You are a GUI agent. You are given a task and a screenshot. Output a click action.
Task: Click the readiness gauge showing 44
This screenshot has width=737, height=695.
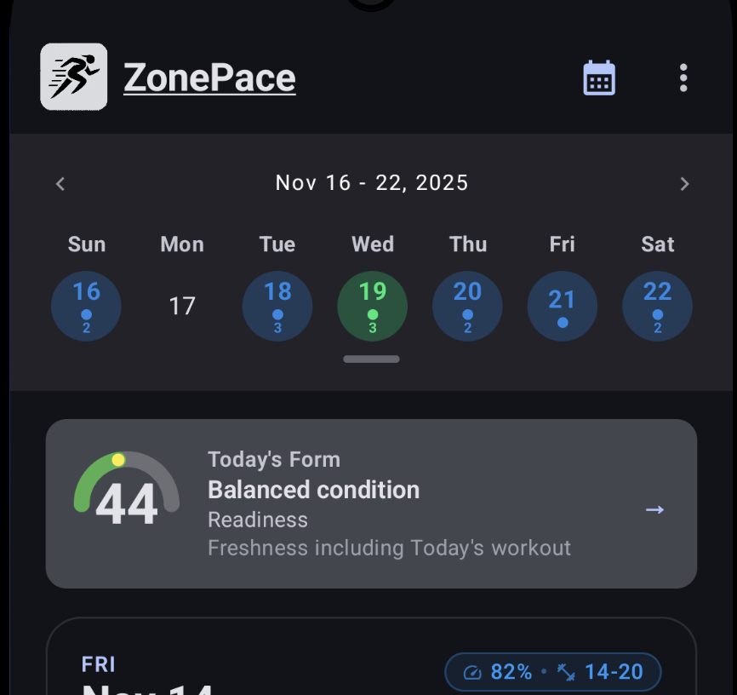tap(126, 494)
